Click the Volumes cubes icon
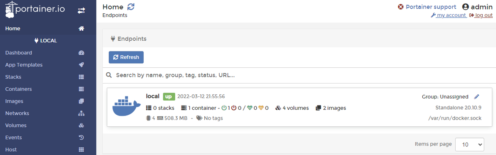This screenshot has width=496, height=155. coord(81,125)
